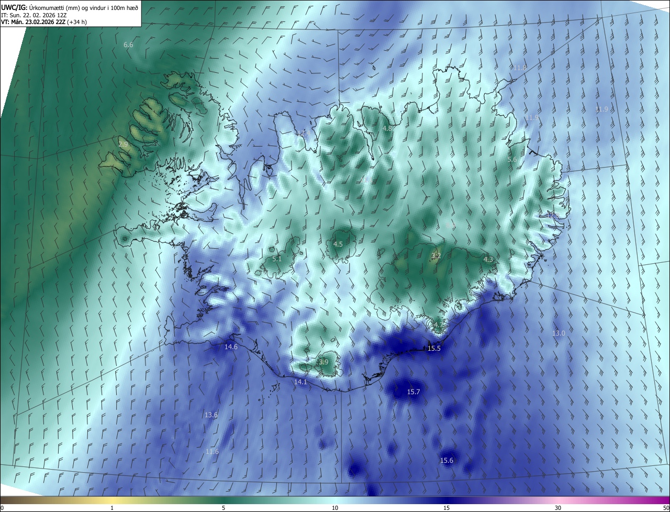
Task: Click the 14.6 value label
Action: tap(231, 347)
